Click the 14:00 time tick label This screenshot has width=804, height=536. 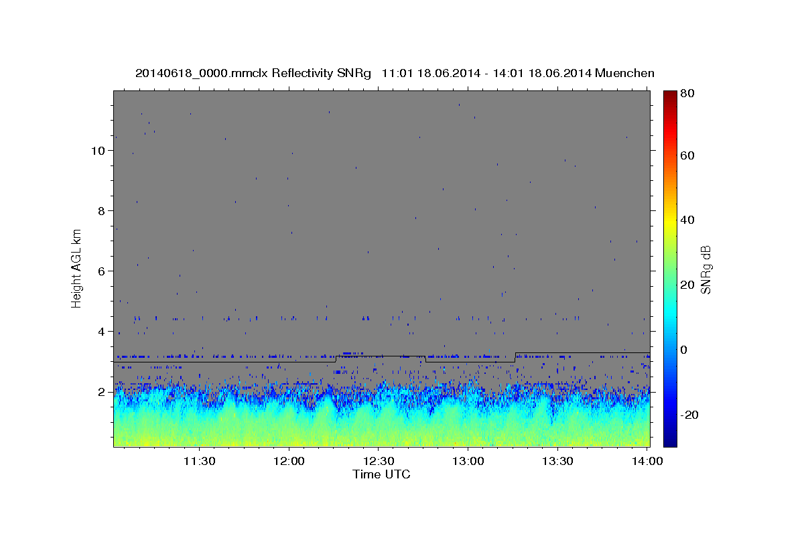point(647,461)
